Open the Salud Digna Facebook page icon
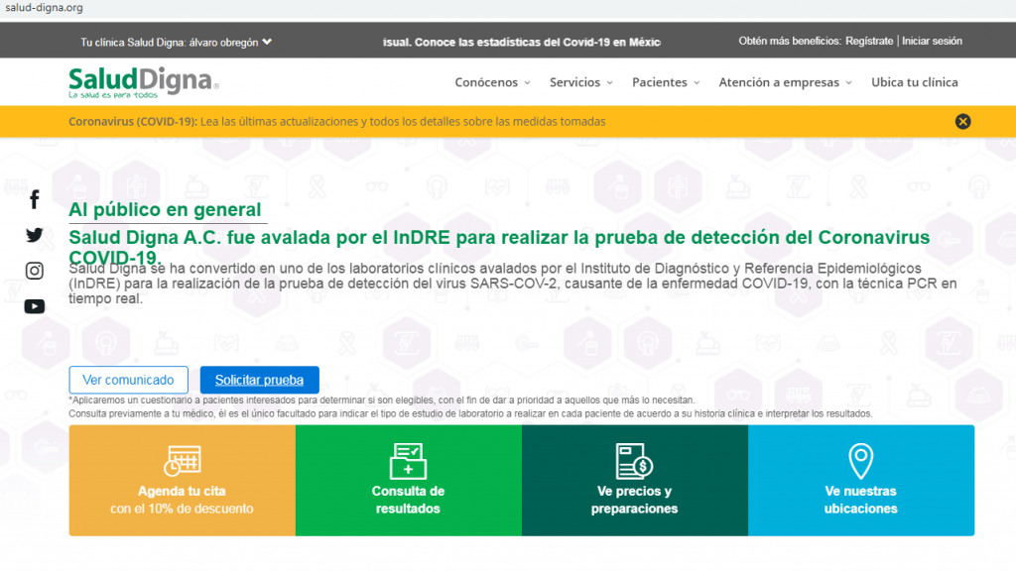The height and width of the screenshot is (571, 1016). pos(35,199)
